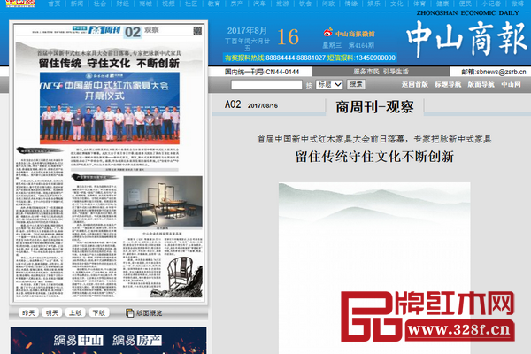Open the 版面导航 page navigation

(481, 84)
